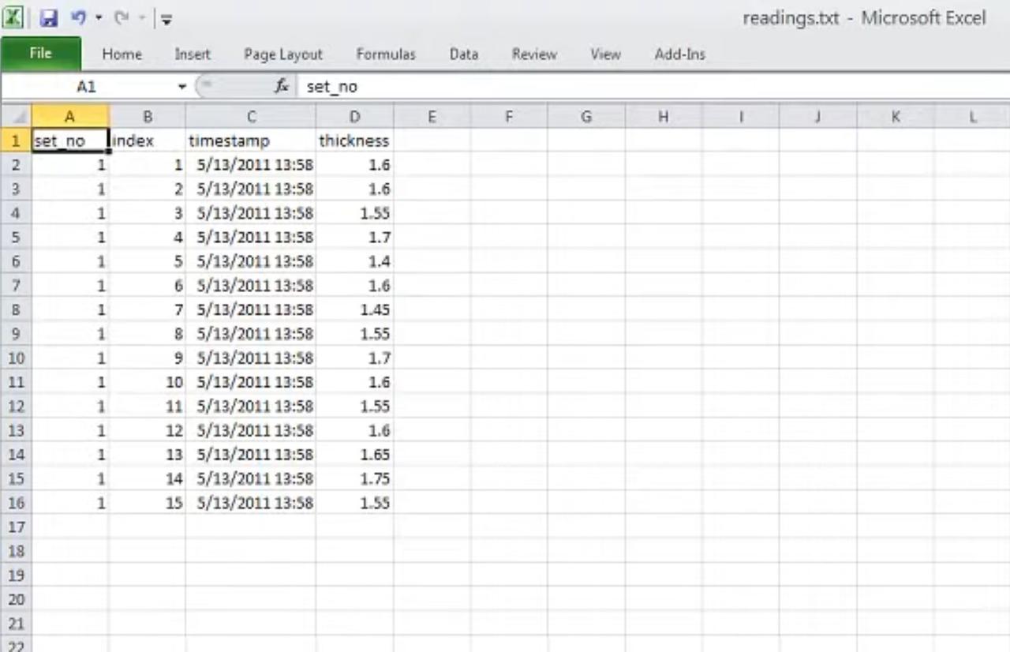Open the Add-Ins ribbon tab
Viewport: 1010px width, 652px height.
679,54
